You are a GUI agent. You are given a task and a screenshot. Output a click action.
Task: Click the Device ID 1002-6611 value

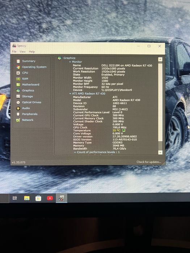[x=119, y=103]
